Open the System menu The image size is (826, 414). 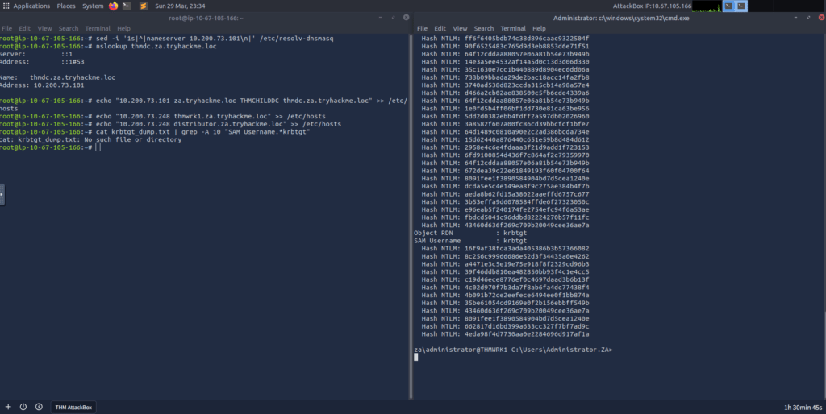[x=93, y=6]
